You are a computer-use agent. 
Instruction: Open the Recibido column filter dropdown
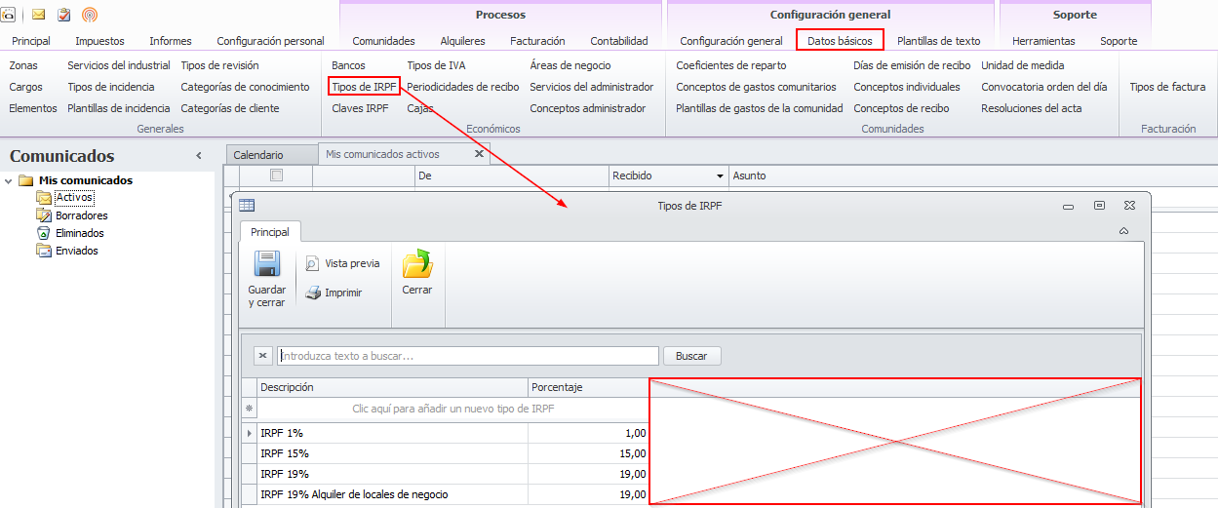(720, 176)
